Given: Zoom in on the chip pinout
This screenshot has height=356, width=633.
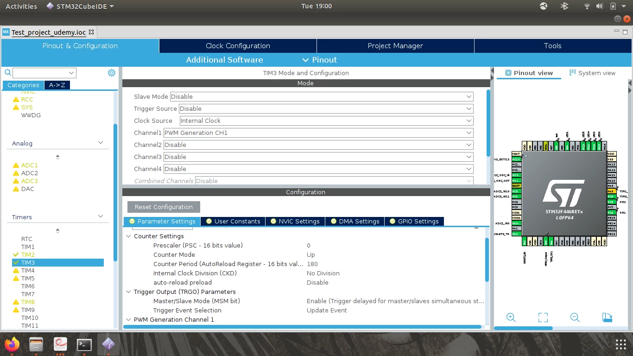Looking at the screenshot, I should click(511, 318).
